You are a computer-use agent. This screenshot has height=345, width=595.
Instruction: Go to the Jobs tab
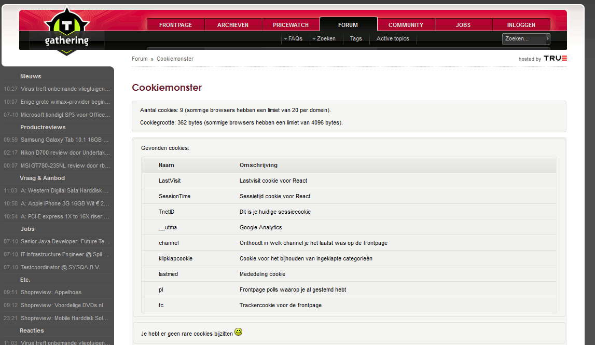click(x=463, y=25)
